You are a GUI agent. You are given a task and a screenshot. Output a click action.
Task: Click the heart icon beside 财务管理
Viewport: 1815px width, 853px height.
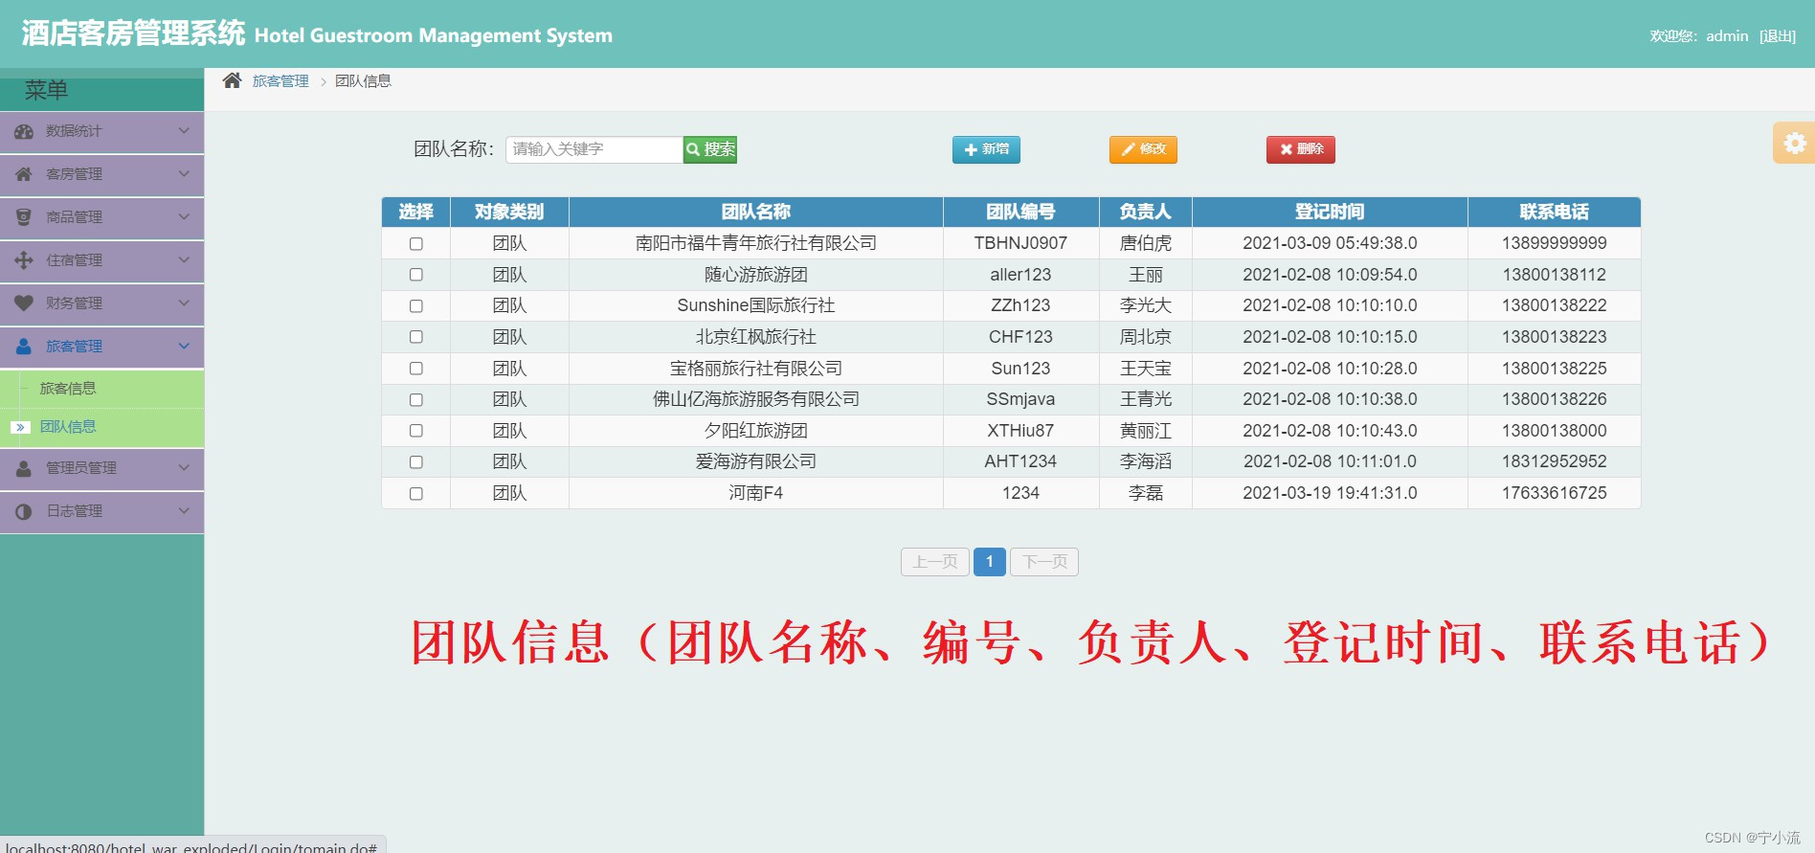pos(24,303)
